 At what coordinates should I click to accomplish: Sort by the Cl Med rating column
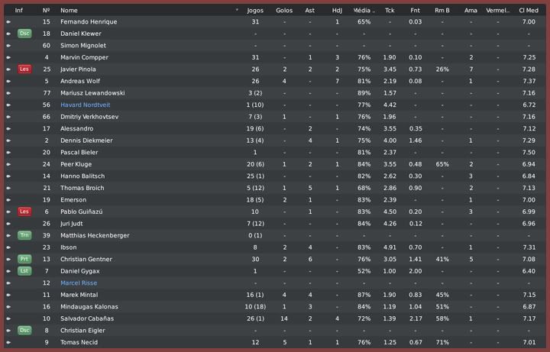point(528,11)
